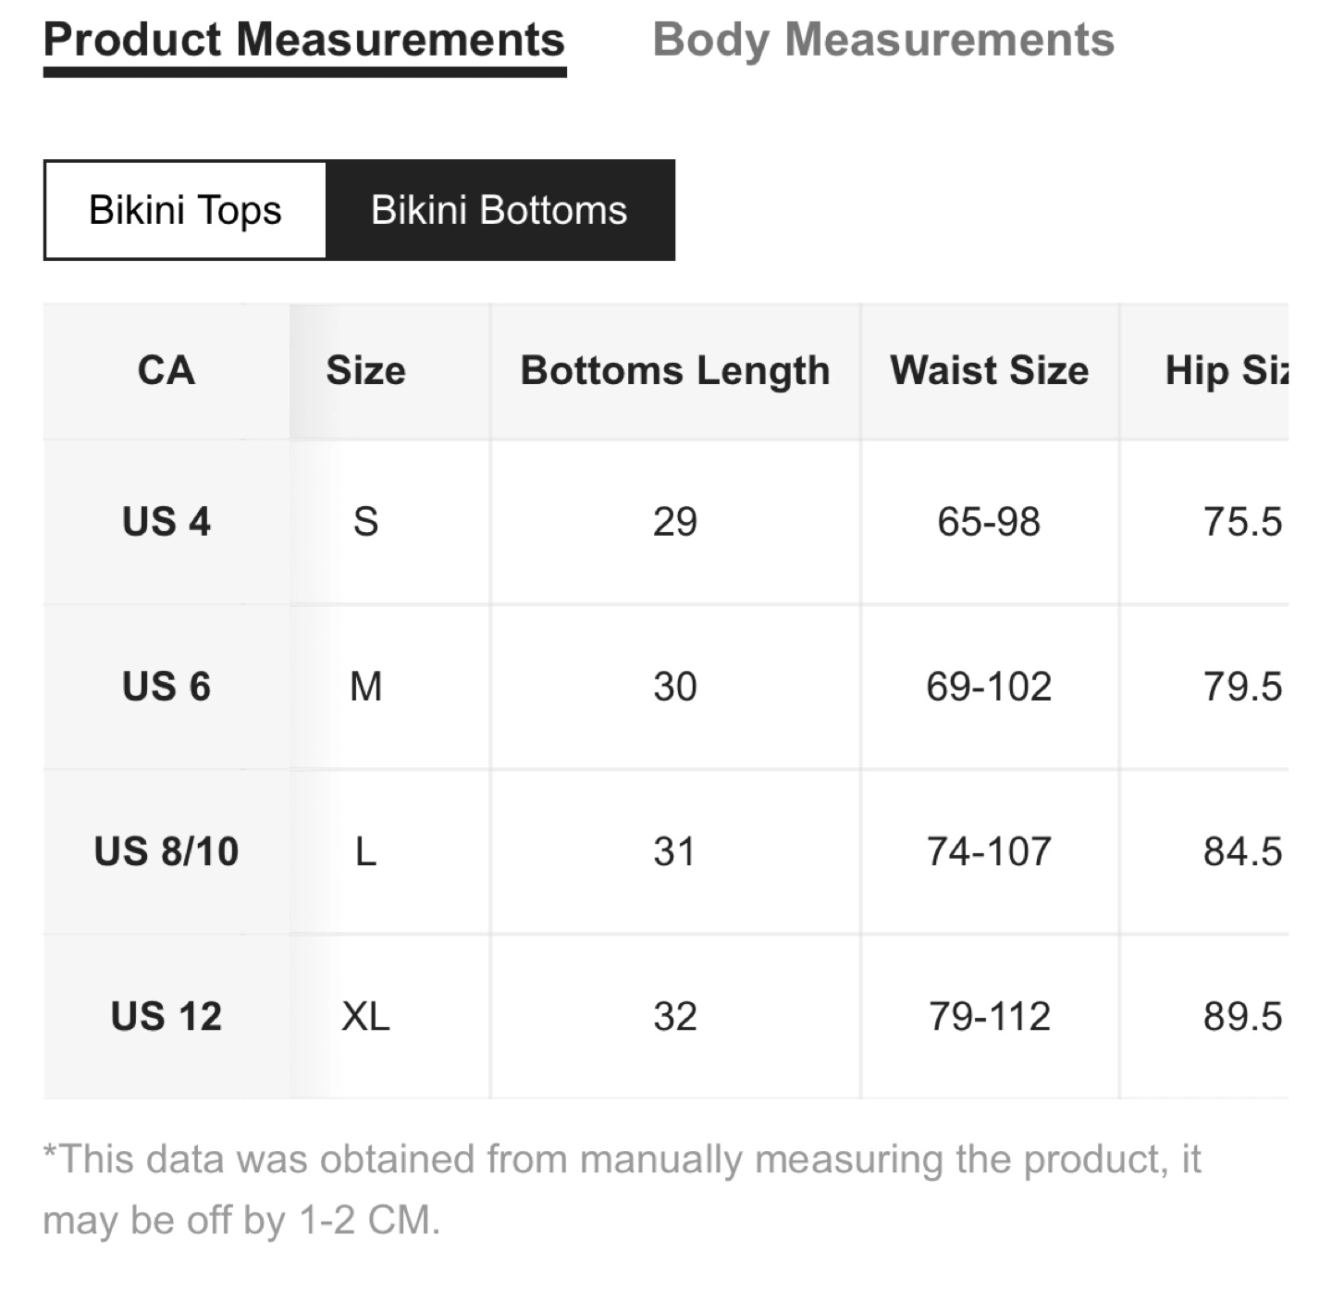This screenshot has width=1332, height=1289.
Task: Click the 65-98 waist size cell
Action: pyautogui.click(x=990, y=522)
